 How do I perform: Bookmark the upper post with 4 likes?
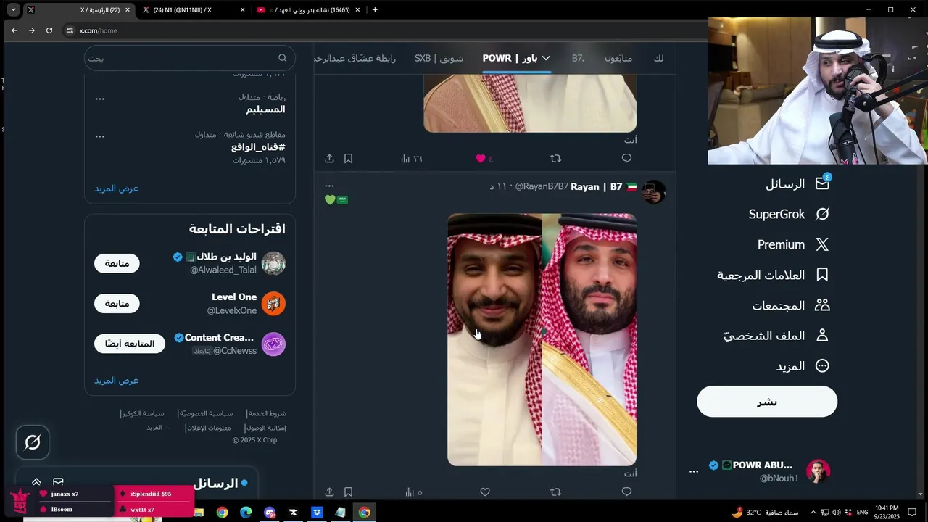pyautogui.click(x=348, y=158)
